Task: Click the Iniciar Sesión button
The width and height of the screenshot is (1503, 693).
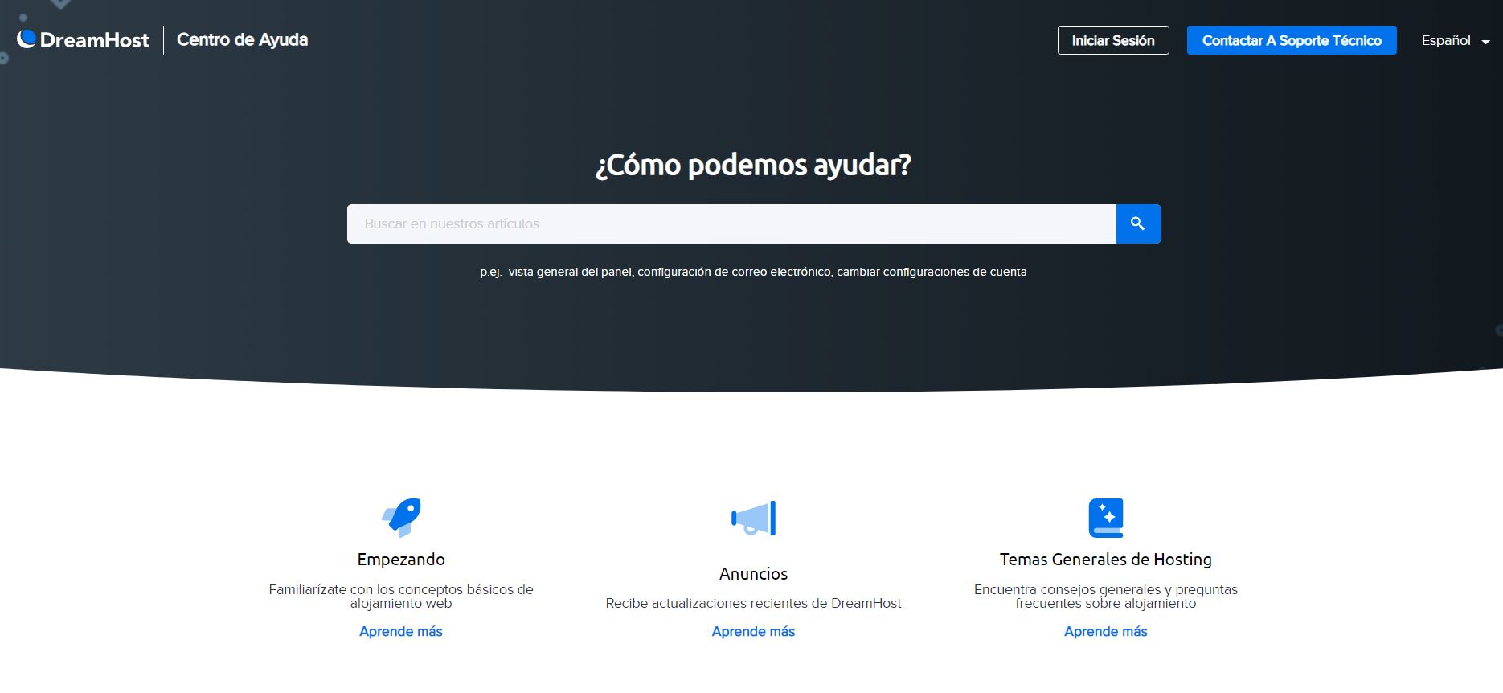Action: 1112,40
